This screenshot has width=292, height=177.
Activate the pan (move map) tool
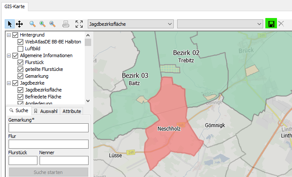[x=19, y=24]
